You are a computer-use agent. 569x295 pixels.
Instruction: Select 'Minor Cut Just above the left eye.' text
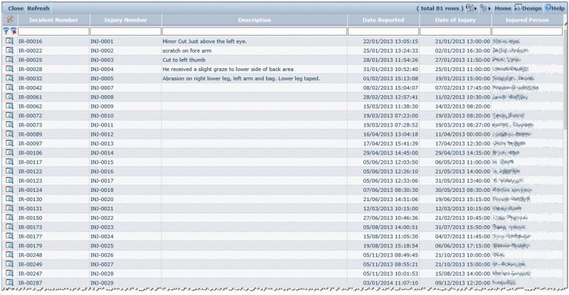205,41
